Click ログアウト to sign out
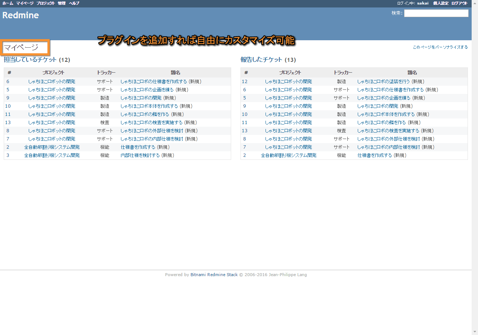This screenshot has width=478, height=335. click(459, 3)
